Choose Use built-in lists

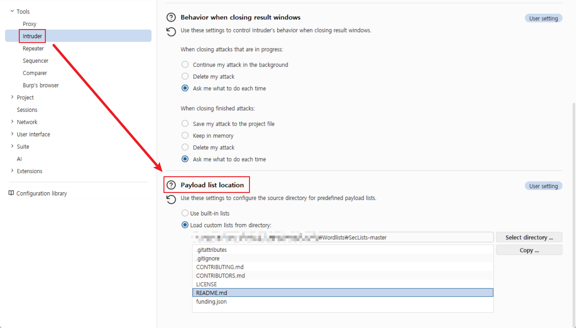185,213
